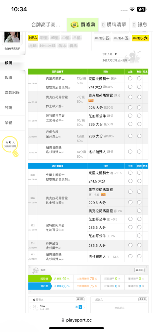Tap the lock icon beside playsport.cc
Viewport: 153px width, 332px height.
click(x=63, y=320)
